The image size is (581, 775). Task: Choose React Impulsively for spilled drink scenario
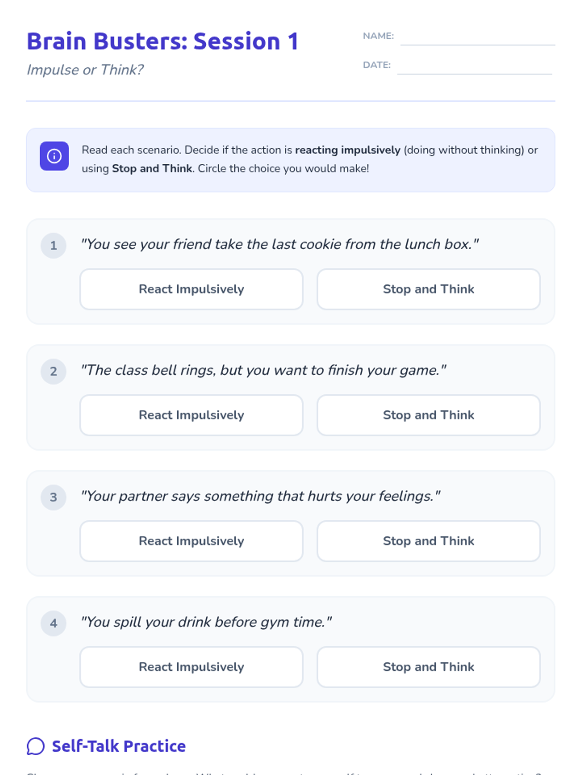click(191, 667)
